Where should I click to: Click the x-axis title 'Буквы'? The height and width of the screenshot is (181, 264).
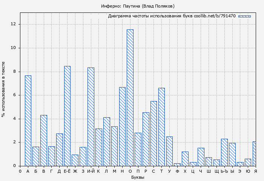[x=138, y=177]
